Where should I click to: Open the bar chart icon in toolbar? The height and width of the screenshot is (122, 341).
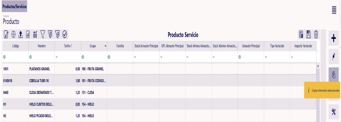coord(28,34)
